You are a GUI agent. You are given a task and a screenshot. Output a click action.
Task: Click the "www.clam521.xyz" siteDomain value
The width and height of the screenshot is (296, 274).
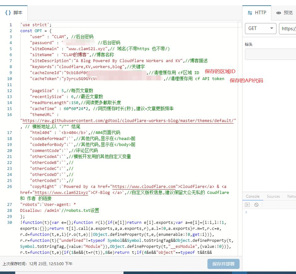[87, 49]
